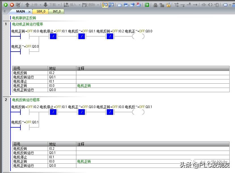Screen dimensions: 235x173
Task: Switch to the SBR_0 tab
Action: click(41, 12)
